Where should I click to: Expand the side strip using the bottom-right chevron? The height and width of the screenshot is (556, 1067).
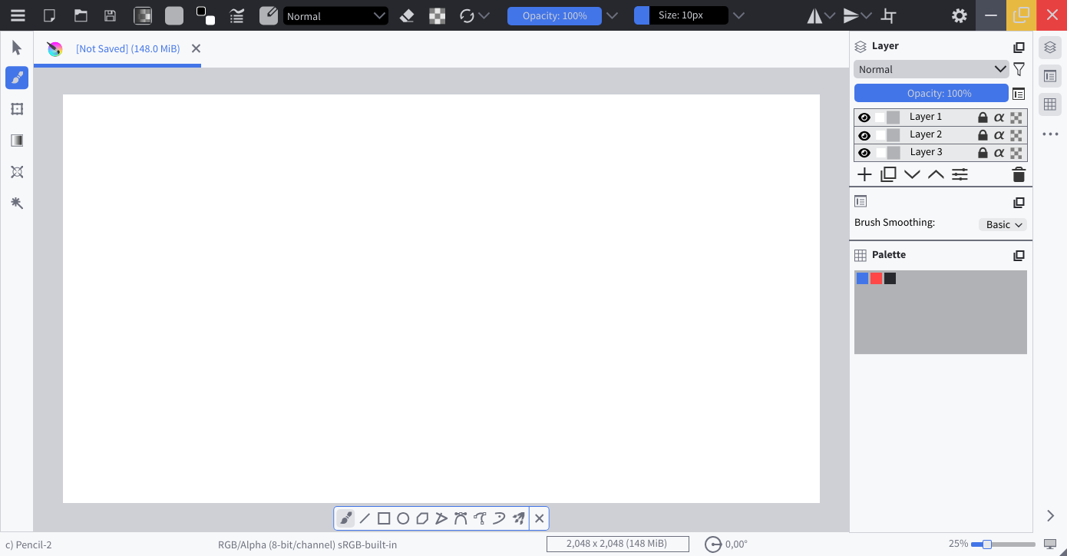(1050, 515)
